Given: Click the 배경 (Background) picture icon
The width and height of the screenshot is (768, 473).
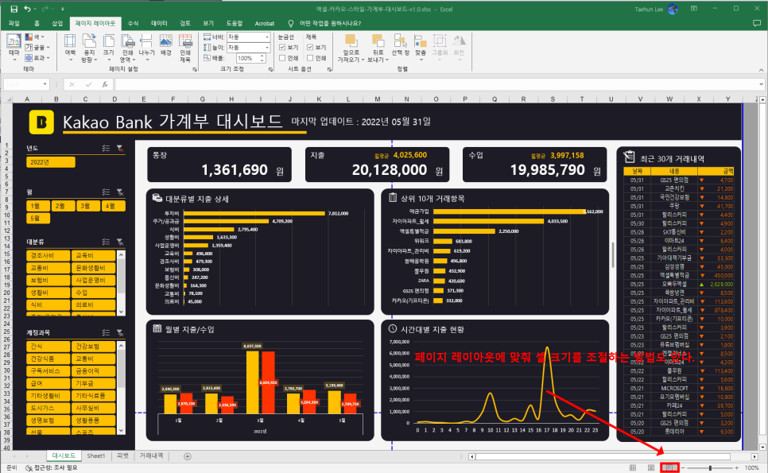Looking at the screenshot, I should click(x=166, y=41).
